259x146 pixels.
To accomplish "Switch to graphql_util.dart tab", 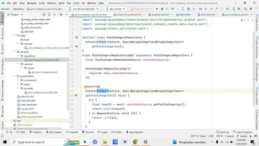I will (160, 15).
